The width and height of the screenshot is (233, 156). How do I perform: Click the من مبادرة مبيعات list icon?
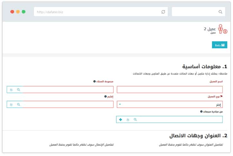128,120
